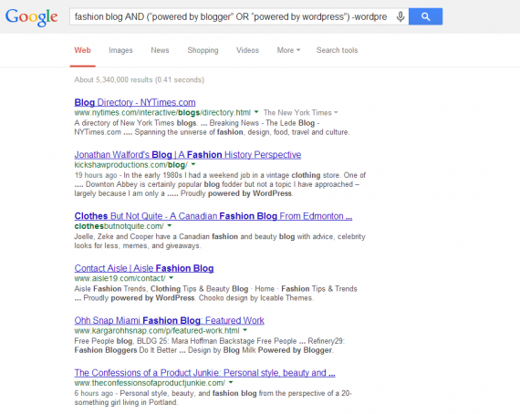Click the Google logo
The width and height of the screenshot is (520, 414).
(x=32, y=17)
